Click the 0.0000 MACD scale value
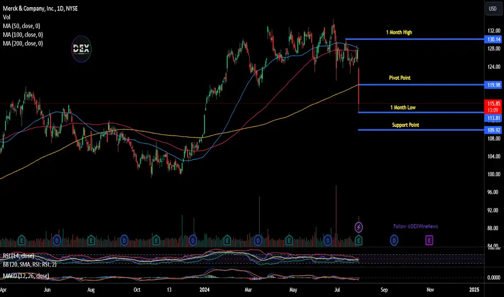 tap(494, 278)
